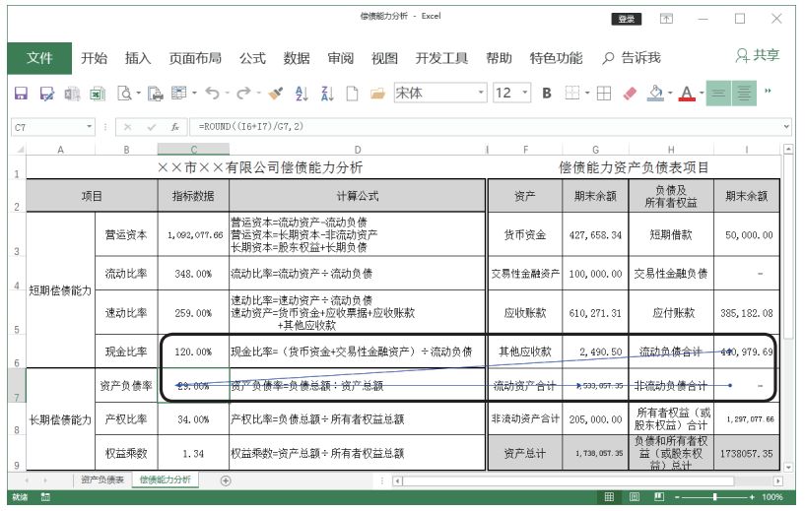Screen dimensions: 805x511
Task: Click the macro record icon in status bar
Action: (45, 496)
